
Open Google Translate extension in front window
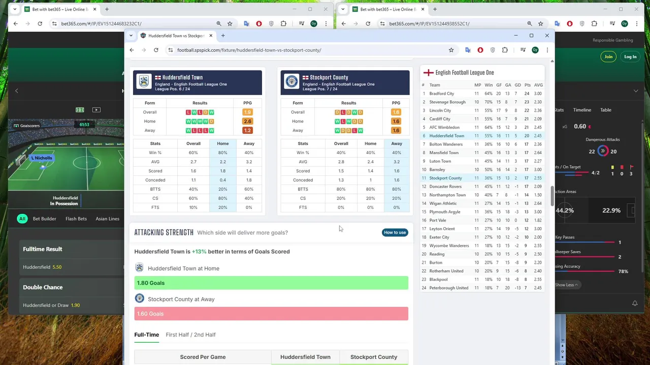click(468, 50)
